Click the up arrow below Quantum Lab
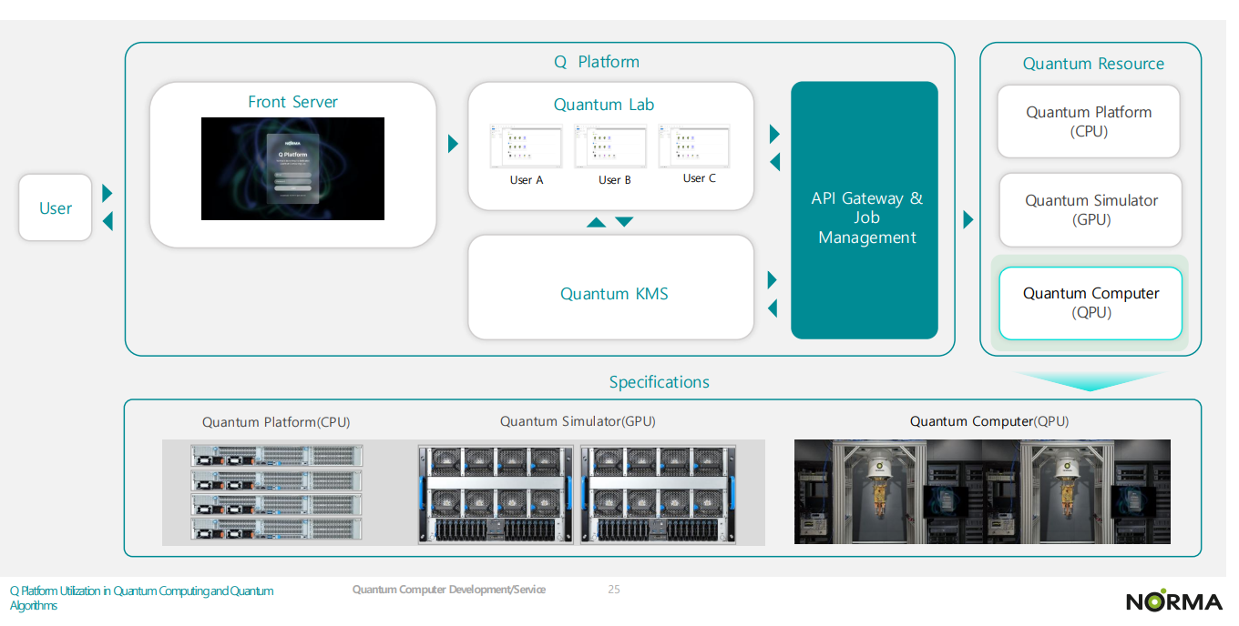 click(596, 222)
